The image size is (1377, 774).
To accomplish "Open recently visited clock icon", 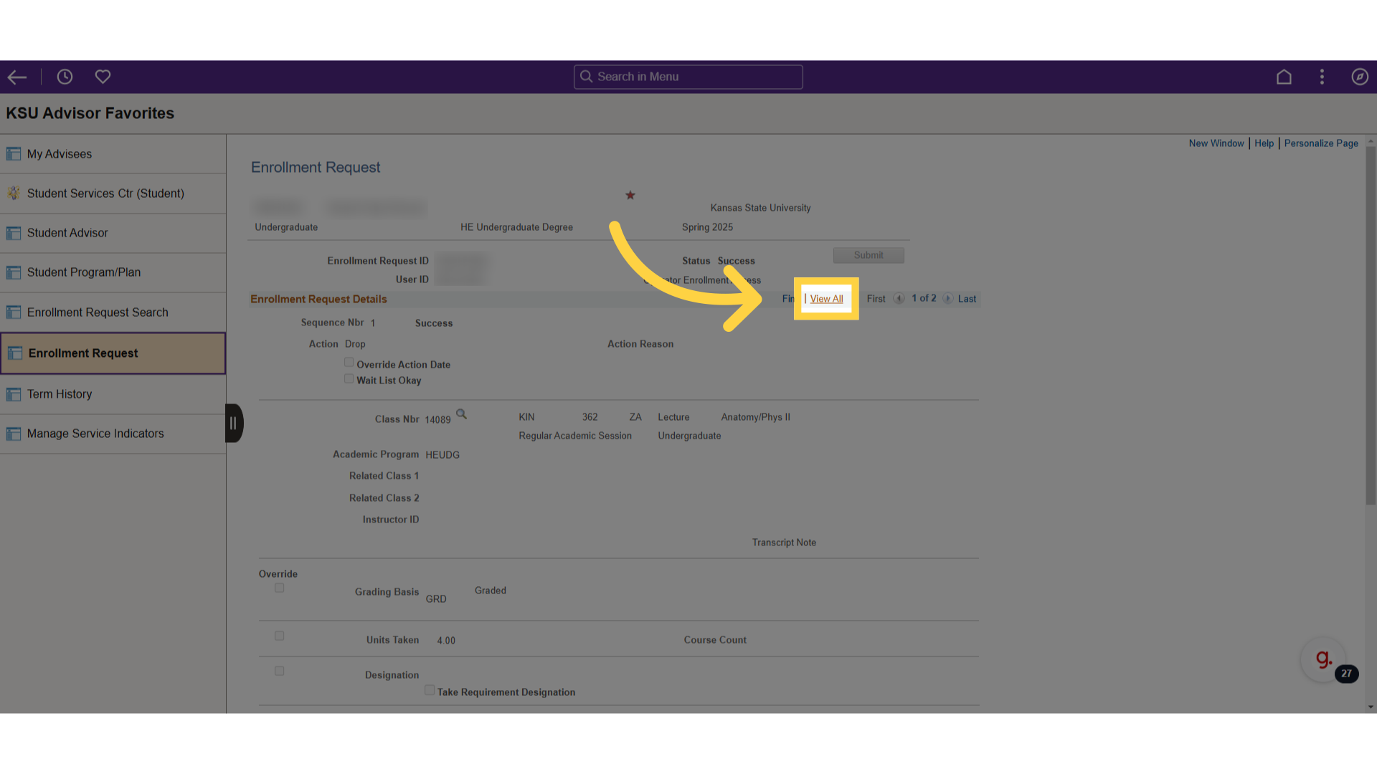I will [65, 77].
